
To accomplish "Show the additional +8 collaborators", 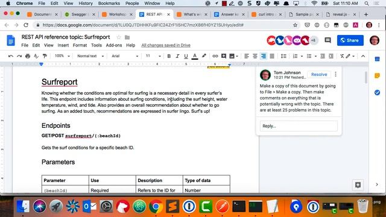I will (314, 40).
